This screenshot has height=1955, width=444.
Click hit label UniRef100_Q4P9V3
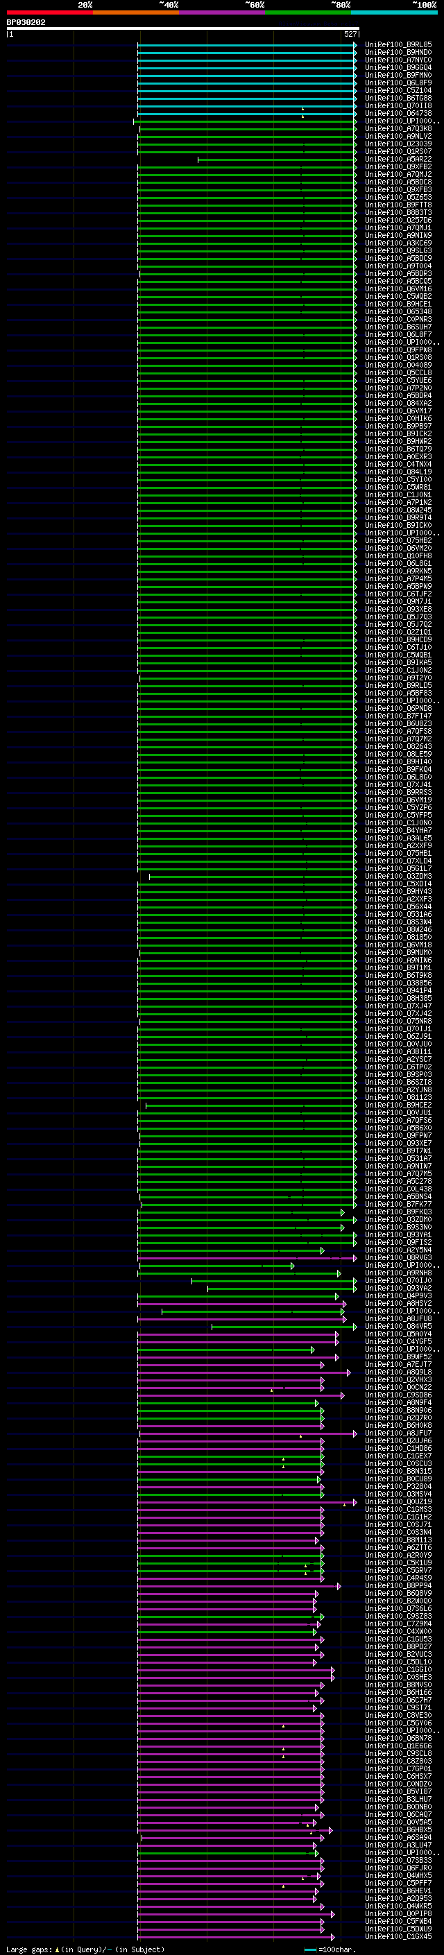(x=398, y=1295)
